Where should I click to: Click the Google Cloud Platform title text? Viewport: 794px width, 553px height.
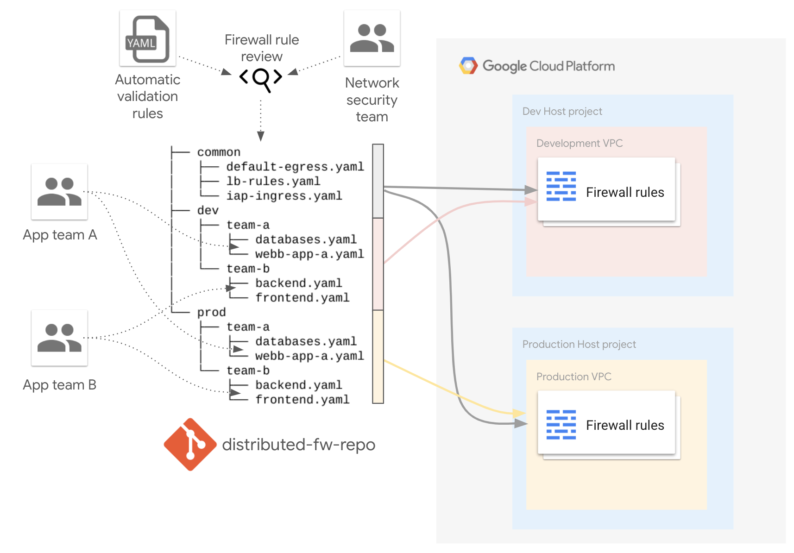pyautogui.click(x=549, y=66)
